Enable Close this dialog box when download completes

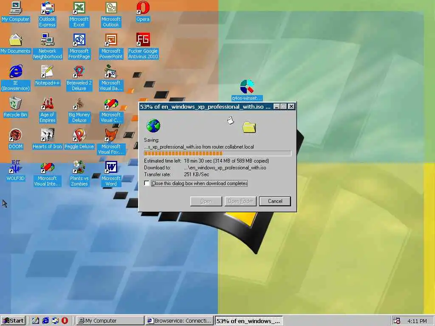(x=147, y=183)
